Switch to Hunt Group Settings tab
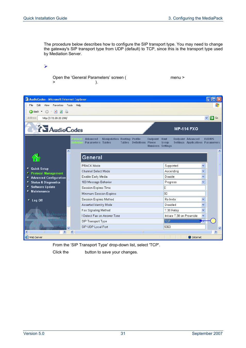Viewport: 246px width, 348px height. [166, 142]
